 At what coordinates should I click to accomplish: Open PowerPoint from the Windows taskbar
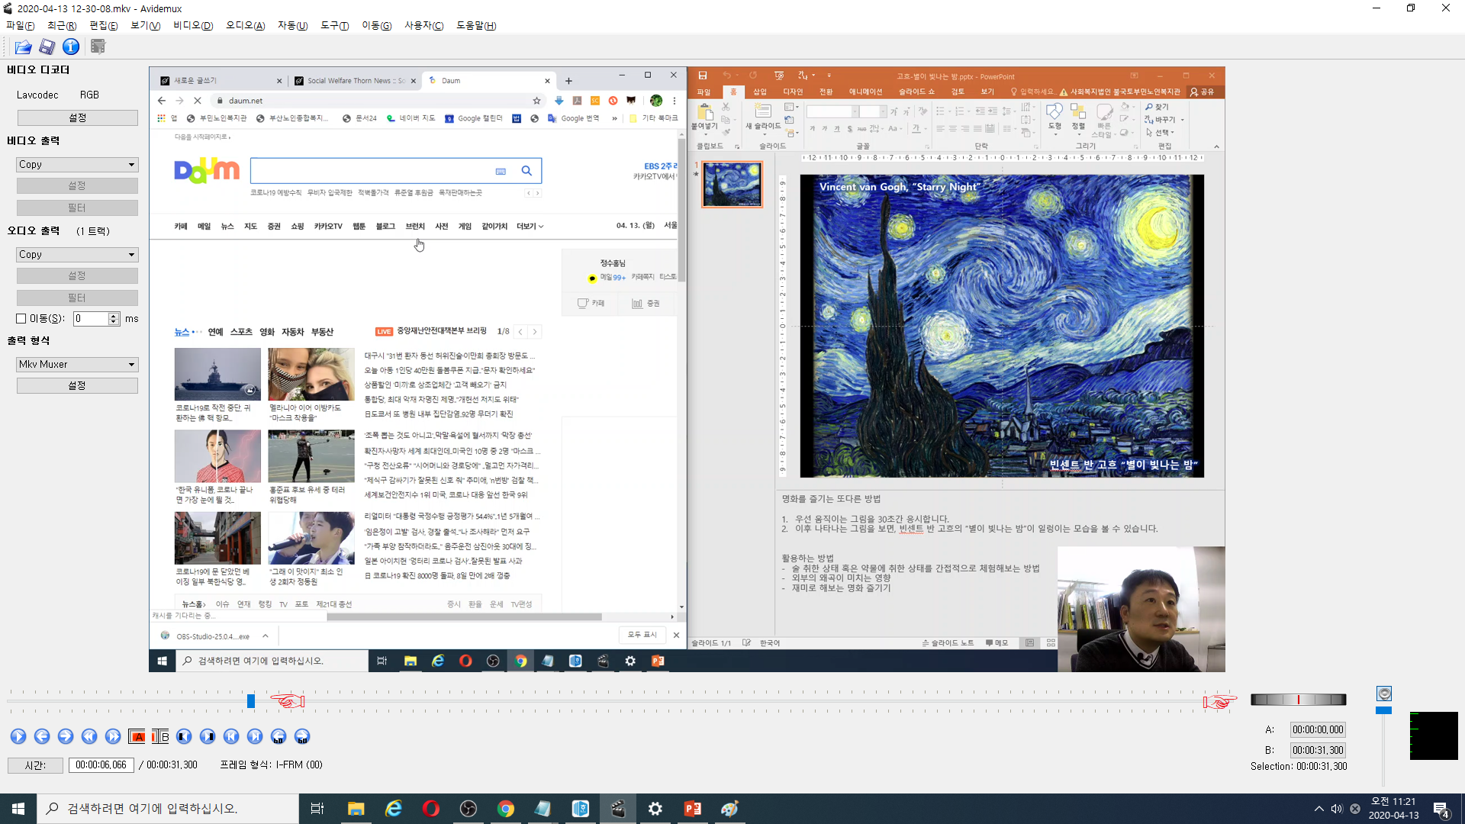(693, 809)
